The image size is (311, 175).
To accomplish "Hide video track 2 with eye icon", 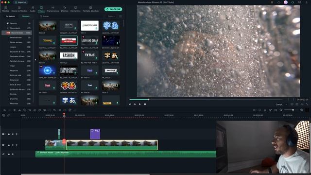I will pos(17,134).
